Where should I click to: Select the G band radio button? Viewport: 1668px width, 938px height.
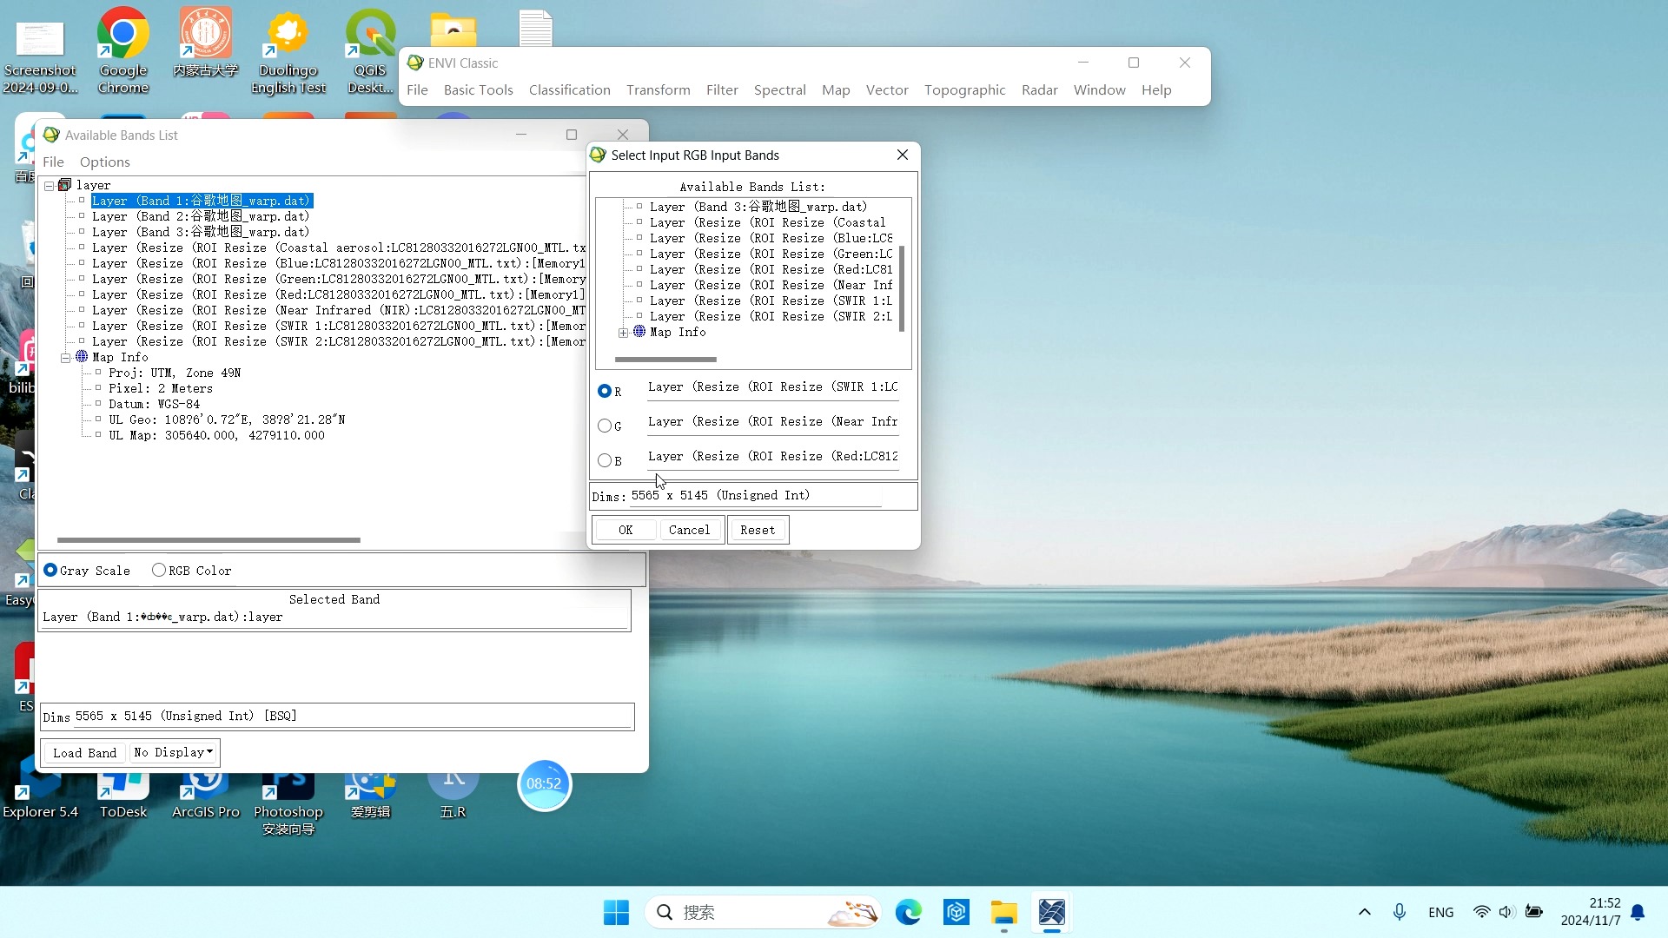[x=605, y=426]
